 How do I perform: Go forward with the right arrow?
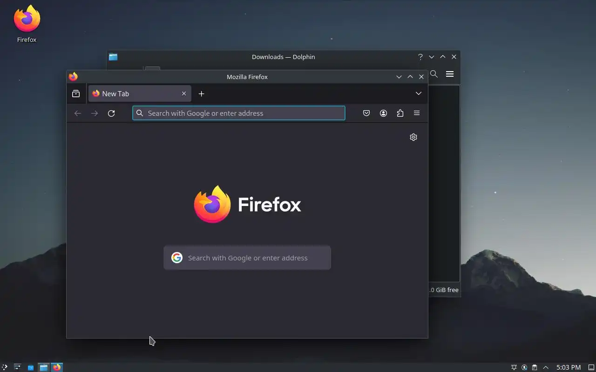[95, 113]
